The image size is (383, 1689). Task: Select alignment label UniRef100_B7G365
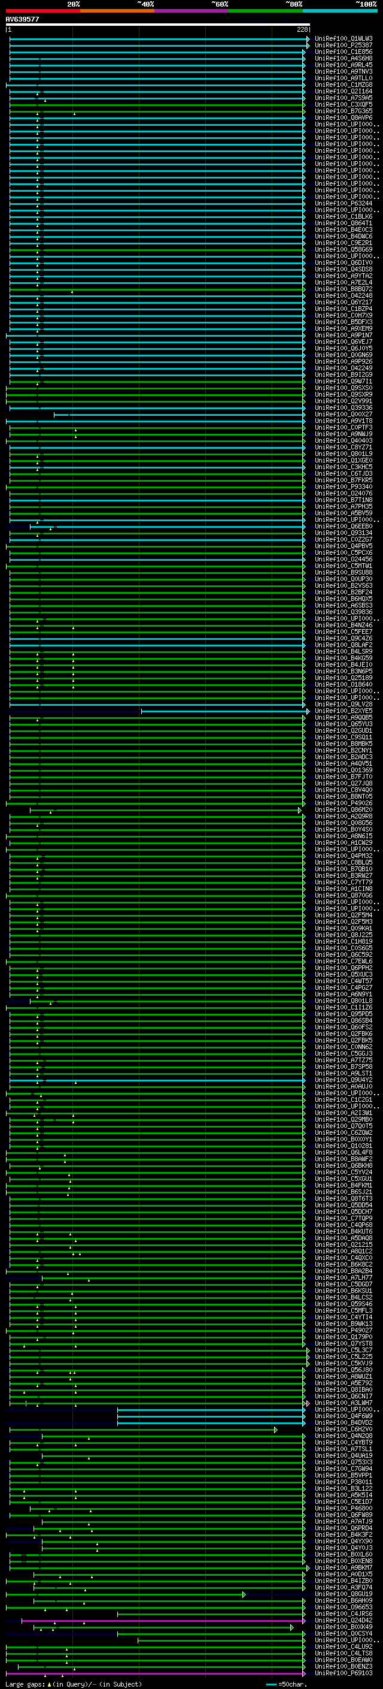[x=343, y=111]
